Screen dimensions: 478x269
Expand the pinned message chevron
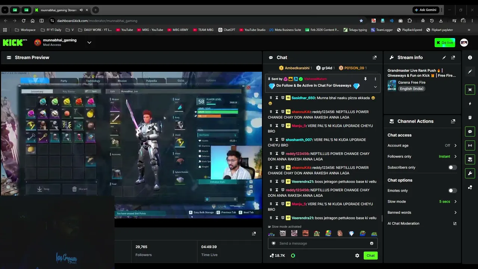[x=375, y=87]
